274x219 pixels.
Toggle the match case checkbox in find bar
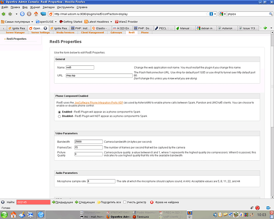125,202
